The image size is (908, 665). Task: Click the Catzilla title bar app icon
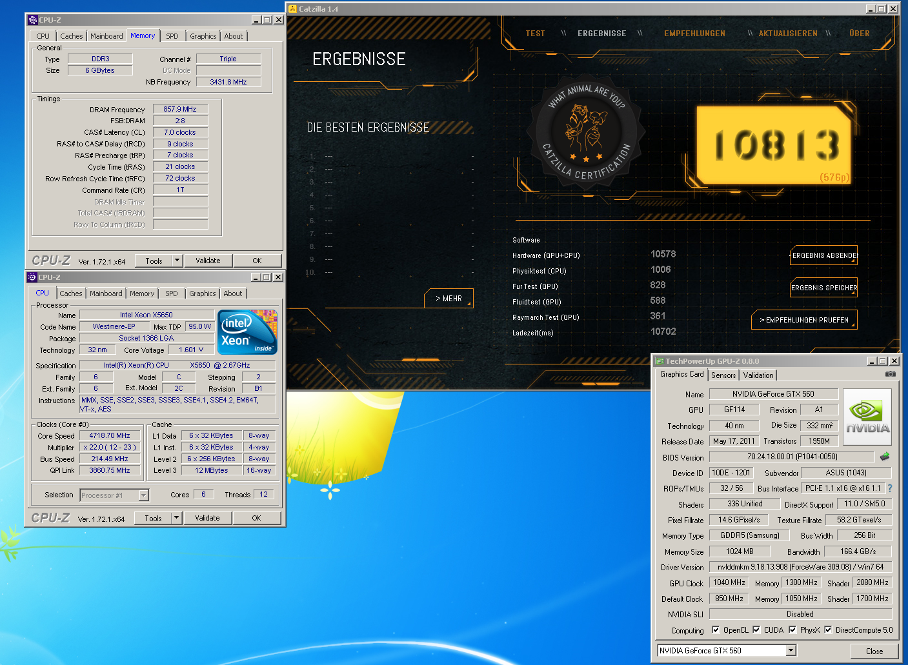(x=292, y=9)
